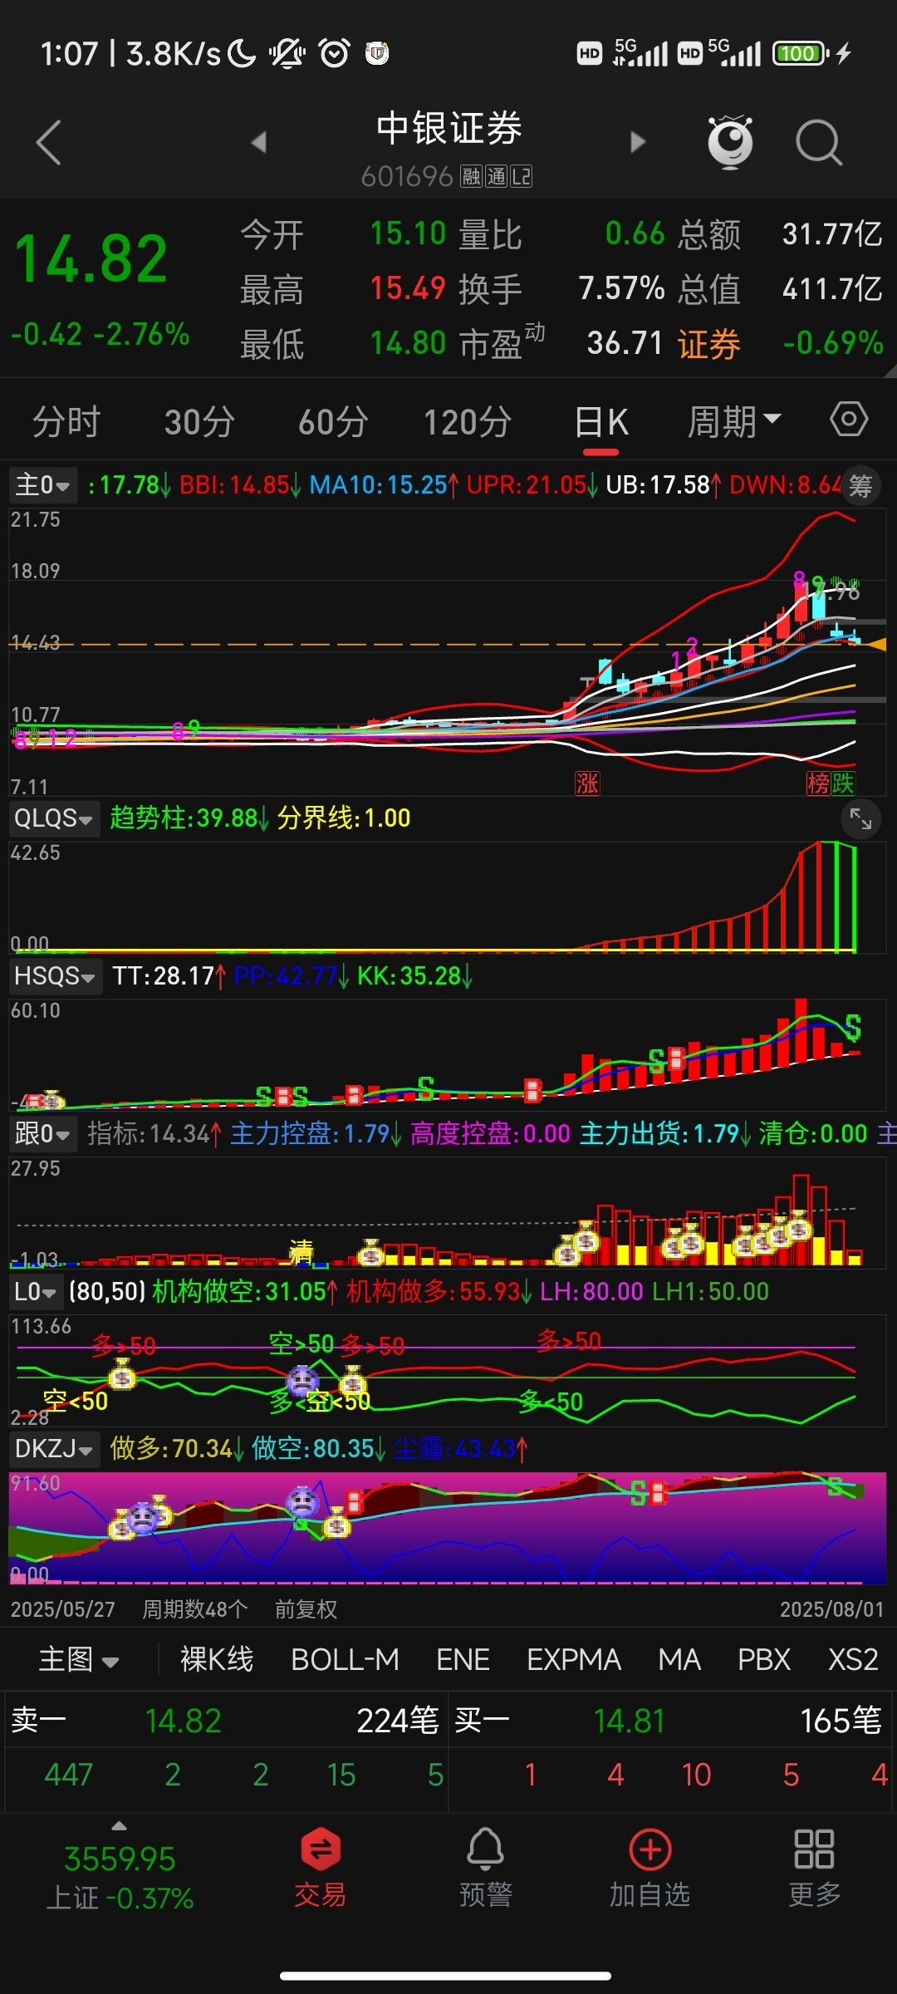Select the 日K tab
Image resolution: width=897 pixels, height=1994 pixels.
pos(600,421)
